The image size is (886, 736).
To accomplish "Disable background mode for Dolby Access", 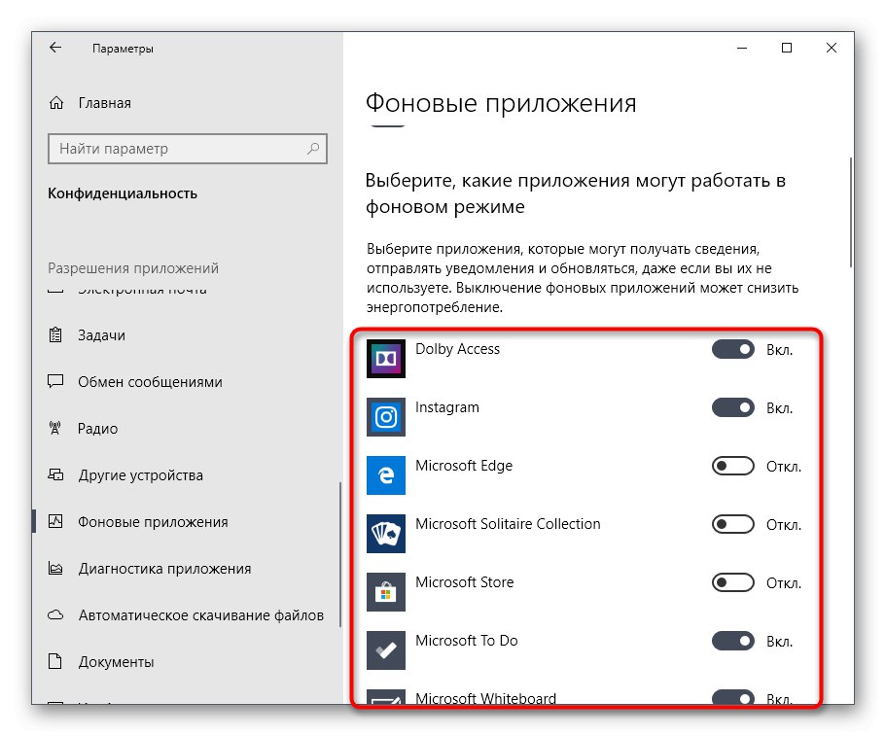I will pos(733,350).
